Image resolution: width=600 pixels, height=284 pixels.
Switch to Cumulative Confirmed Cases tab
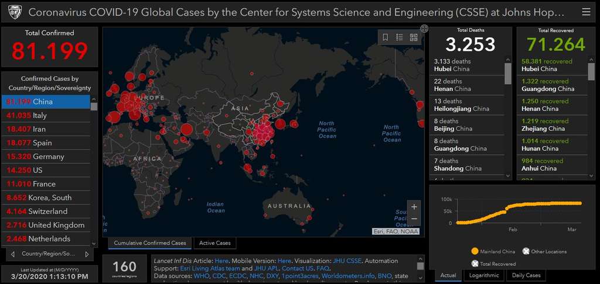tap(150, 243)
